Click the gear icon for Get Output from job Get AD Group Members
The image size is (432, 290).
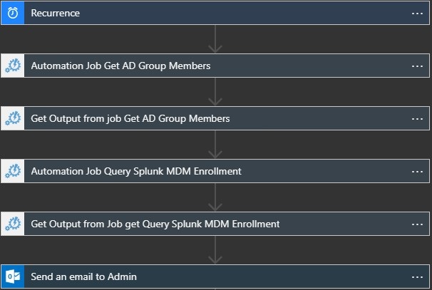[x=12, y=118]
